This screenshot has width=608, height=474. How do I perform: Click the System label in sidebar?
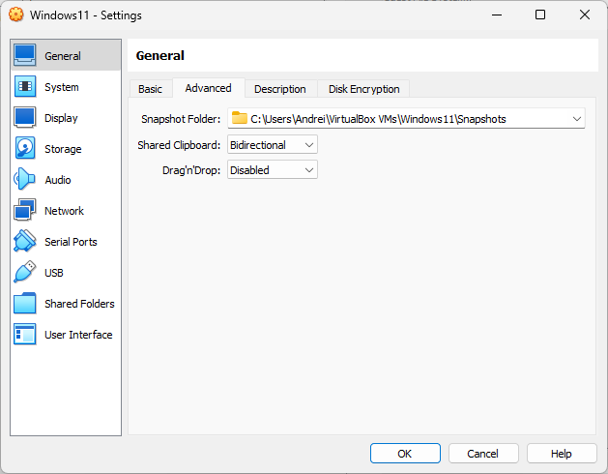point(62,87)
